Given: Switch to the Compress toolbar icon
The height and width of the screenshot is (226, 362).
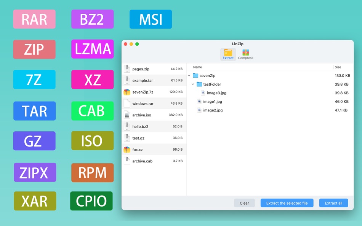Looking at the screenshot, I should (x=245, y=54).
